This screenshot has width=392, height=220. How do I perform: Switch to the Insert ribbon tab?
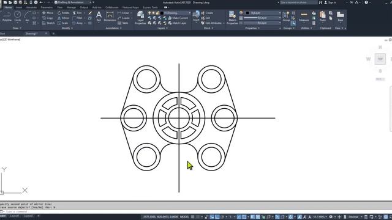click(x=19, y=7)
